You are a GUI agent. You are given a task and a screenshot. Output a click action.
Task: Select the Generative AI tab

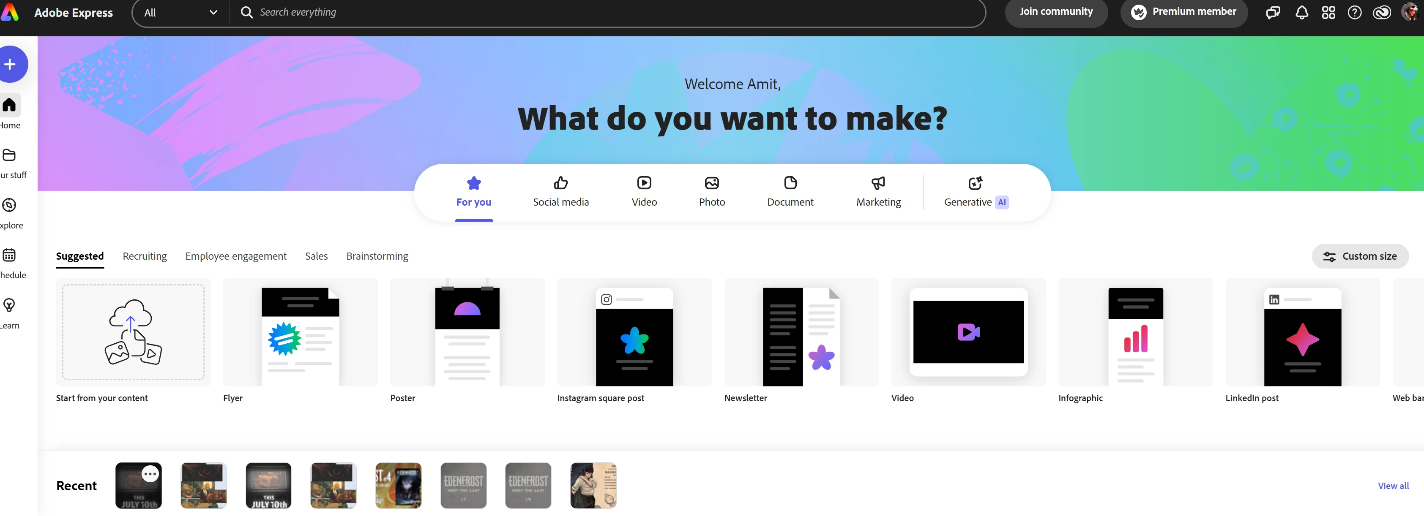coord(975,192)
